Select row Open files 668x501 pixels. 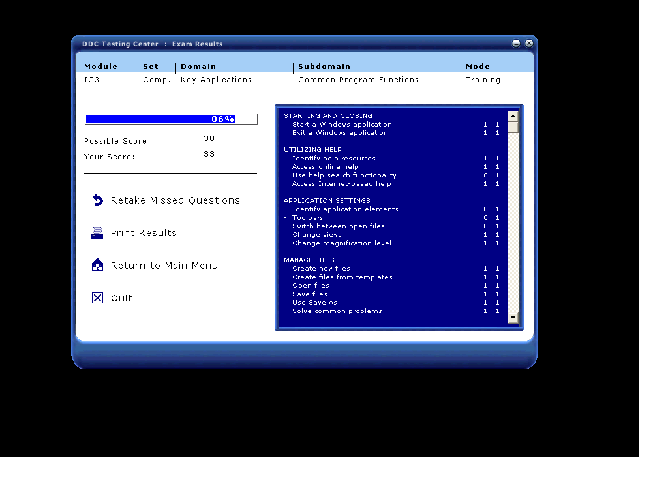pos(391,286)
